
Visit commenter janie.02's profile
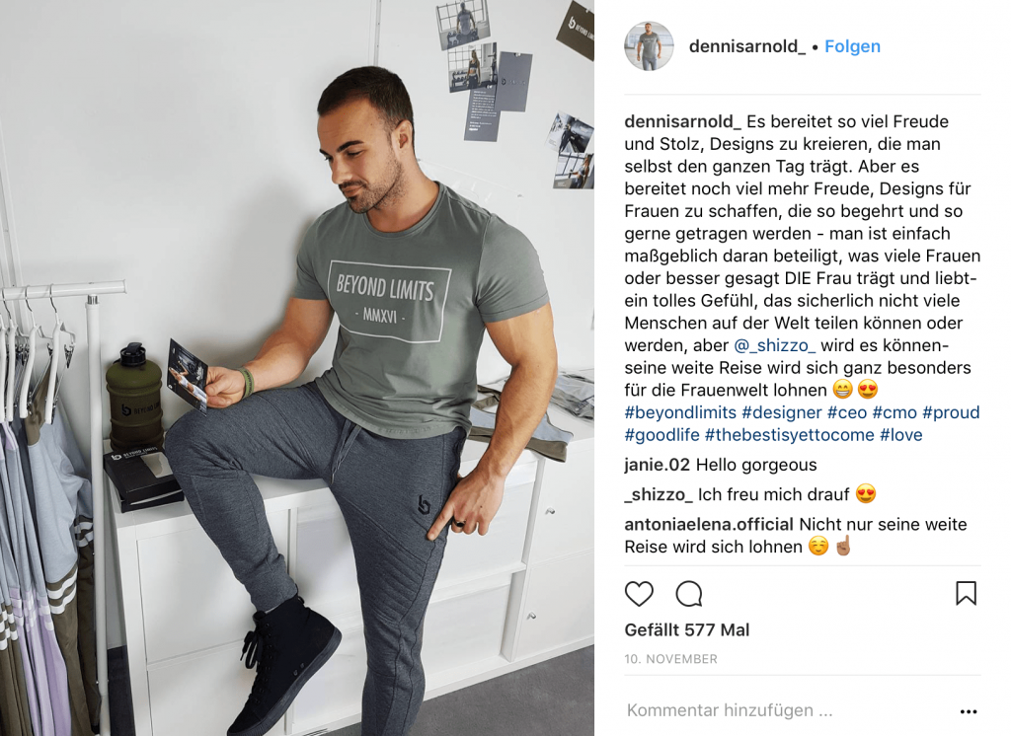(657, 465)
